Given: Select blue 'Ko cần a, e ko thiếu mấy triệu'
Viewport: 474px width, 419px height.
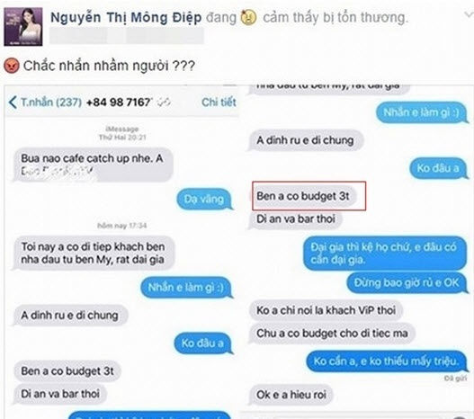Looking at the screenshot, I should 387,361.
